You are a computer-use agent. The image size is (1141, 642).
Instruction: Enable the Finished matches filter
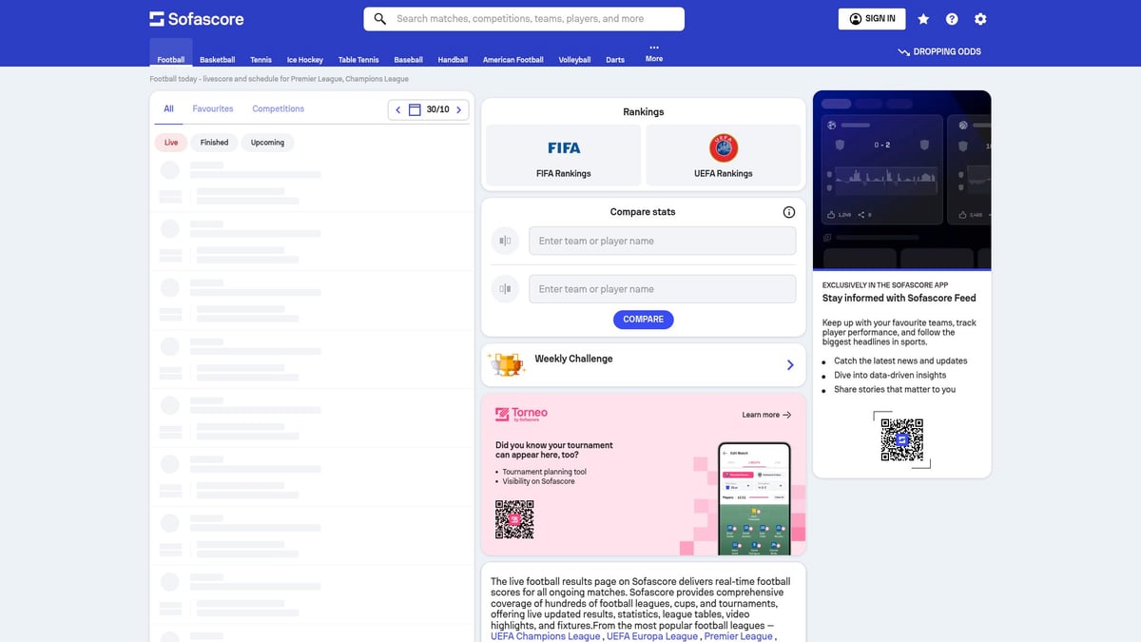pos(214,142)
